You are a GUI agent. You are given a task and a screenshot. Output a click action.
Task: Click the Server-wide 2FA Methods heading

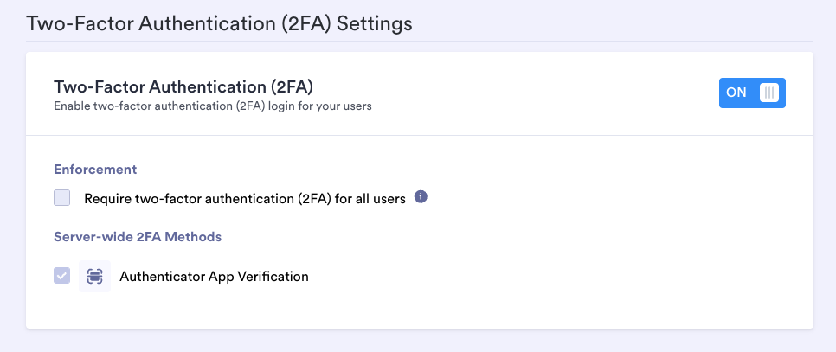tap(138, 236)
